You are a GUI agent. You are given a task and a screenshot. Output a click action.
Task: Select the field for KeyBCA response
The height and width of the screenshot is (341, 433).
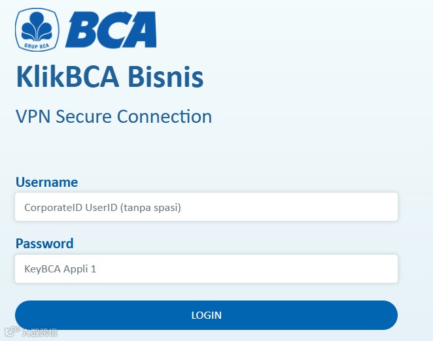pyautogui.click(x=294, y=268)
